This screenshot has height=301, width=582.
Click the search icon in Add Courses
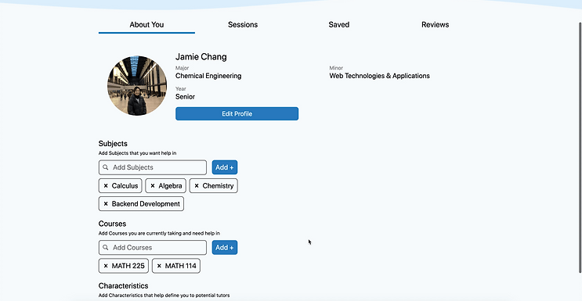tap(106, 247)
